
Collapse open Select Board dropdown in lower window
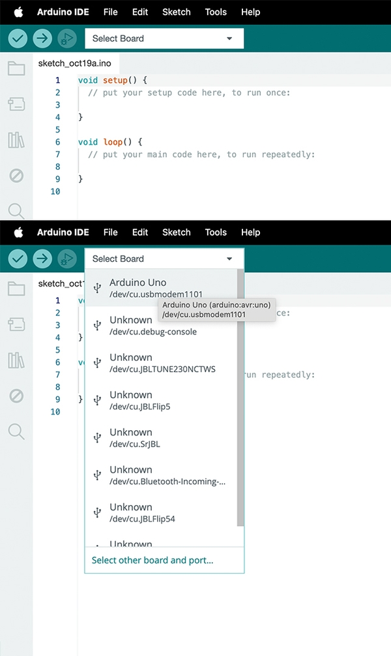click(164, 258)
